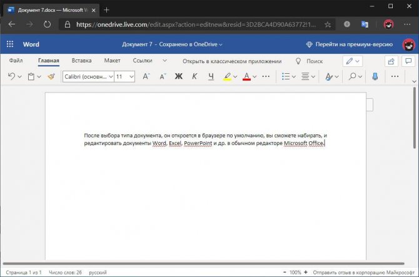Decrease font size with the smaller A icon
419x277 pixels.
(163, 77)
